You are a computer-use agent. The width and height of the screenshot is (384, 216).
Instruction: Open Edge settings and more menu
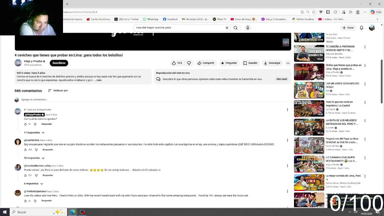pos(364,12)
